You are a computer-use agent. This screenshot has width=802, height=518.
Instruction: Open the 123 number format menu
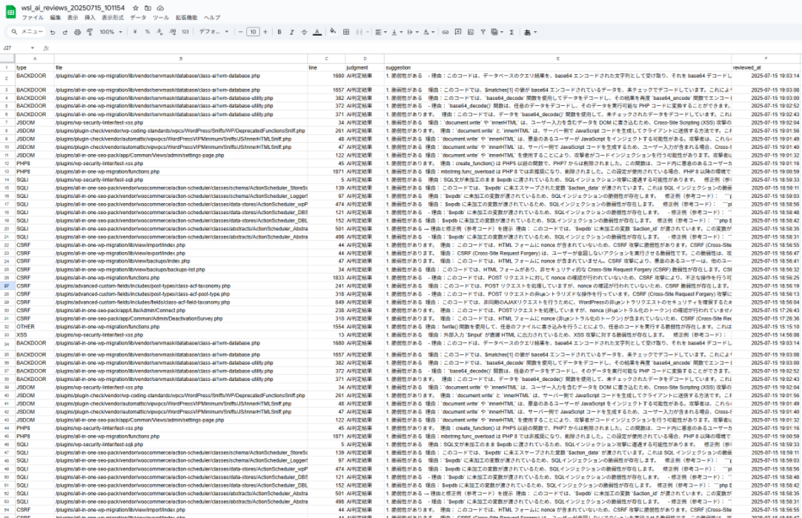coord(185,32)
